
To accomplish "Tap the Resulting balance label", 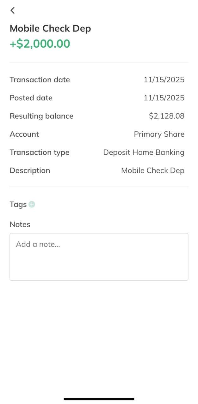I will (x=41, y=116).
